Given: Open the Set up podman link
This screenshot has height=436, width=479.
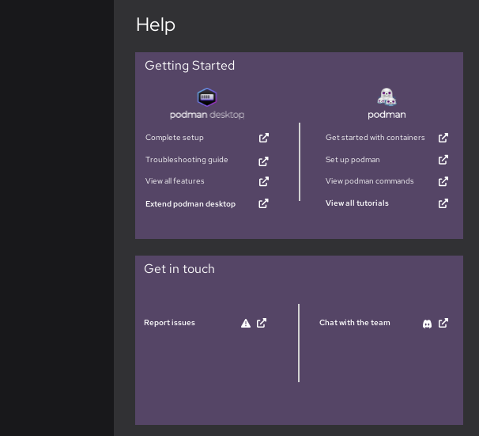Looking at the screenshot, I should (353, 160).
